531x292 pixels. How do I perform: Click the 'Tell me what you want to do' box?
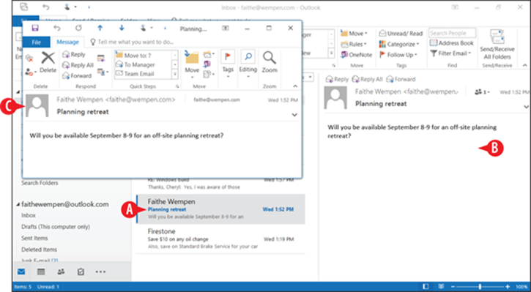tap(132, 42)
